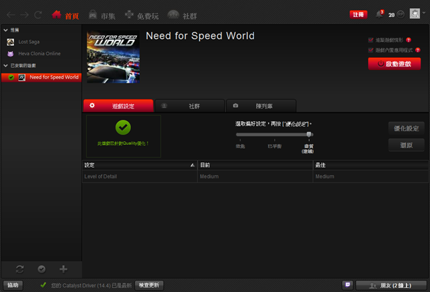Open help icon beside 追蹤遊戲情形

[408, 40]
